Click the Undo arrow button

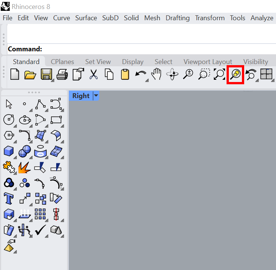(140, 74)
